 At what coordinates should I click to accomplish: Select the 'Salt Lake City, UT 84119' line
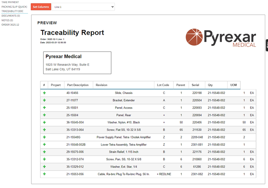pyautogui.click(x=63, y=69)
